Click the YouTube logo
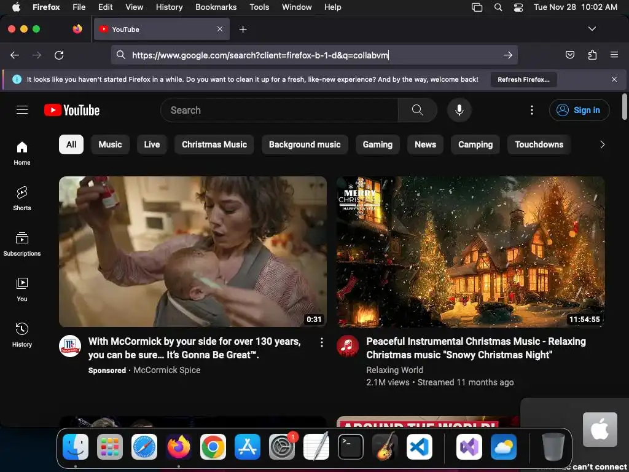The image size is (629, 472). 72,110
